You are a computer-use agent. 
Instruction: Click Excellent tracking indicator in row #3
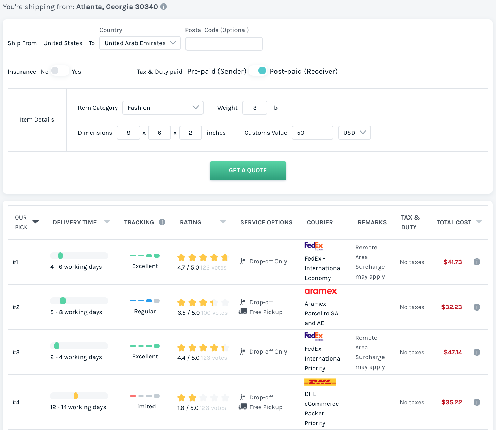[x=145, y=346]
